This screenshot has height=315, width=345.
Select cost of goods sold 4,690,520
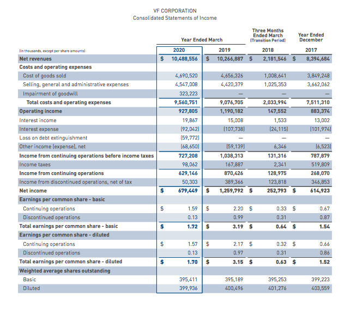186,76
